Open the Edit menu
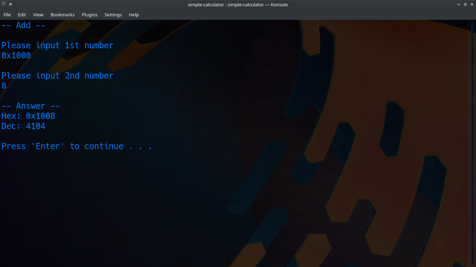Viewport: 476px width, 267px height. 22,15
